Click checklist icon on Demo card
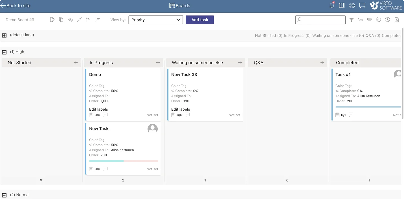The height and width of the screenshot is (199, 404). click(91, 115)
